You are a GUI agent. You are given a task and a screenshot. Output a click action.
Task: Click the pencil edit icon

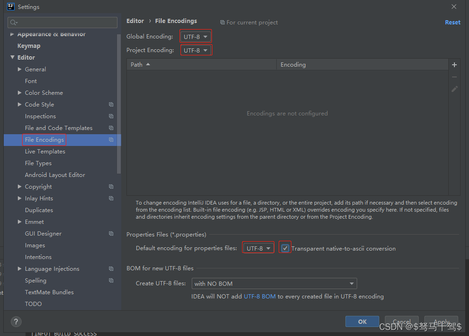454,89
